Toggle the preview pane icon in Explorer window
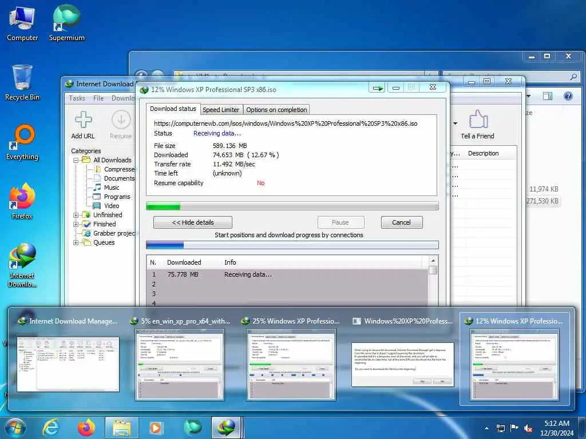This screenshot has width=586, height=439. coord(548,96)
